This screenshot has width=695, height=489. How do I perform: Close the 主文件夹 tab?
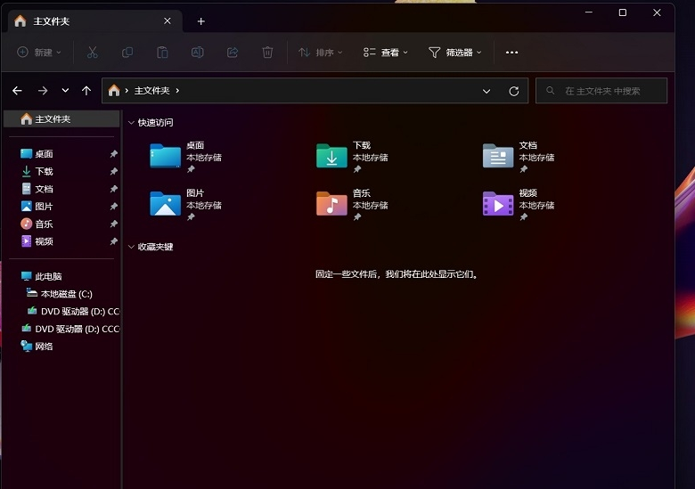168,20
